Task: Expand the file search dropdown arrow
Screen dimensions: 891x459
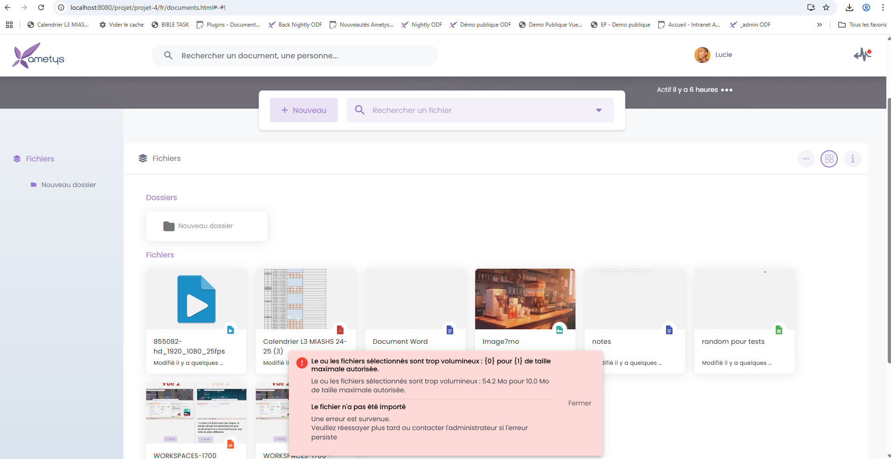Action: tap(598, 111)
